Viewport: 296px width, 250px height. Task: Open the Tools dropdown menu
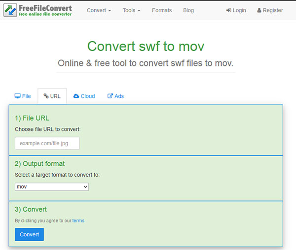[131, 10]
